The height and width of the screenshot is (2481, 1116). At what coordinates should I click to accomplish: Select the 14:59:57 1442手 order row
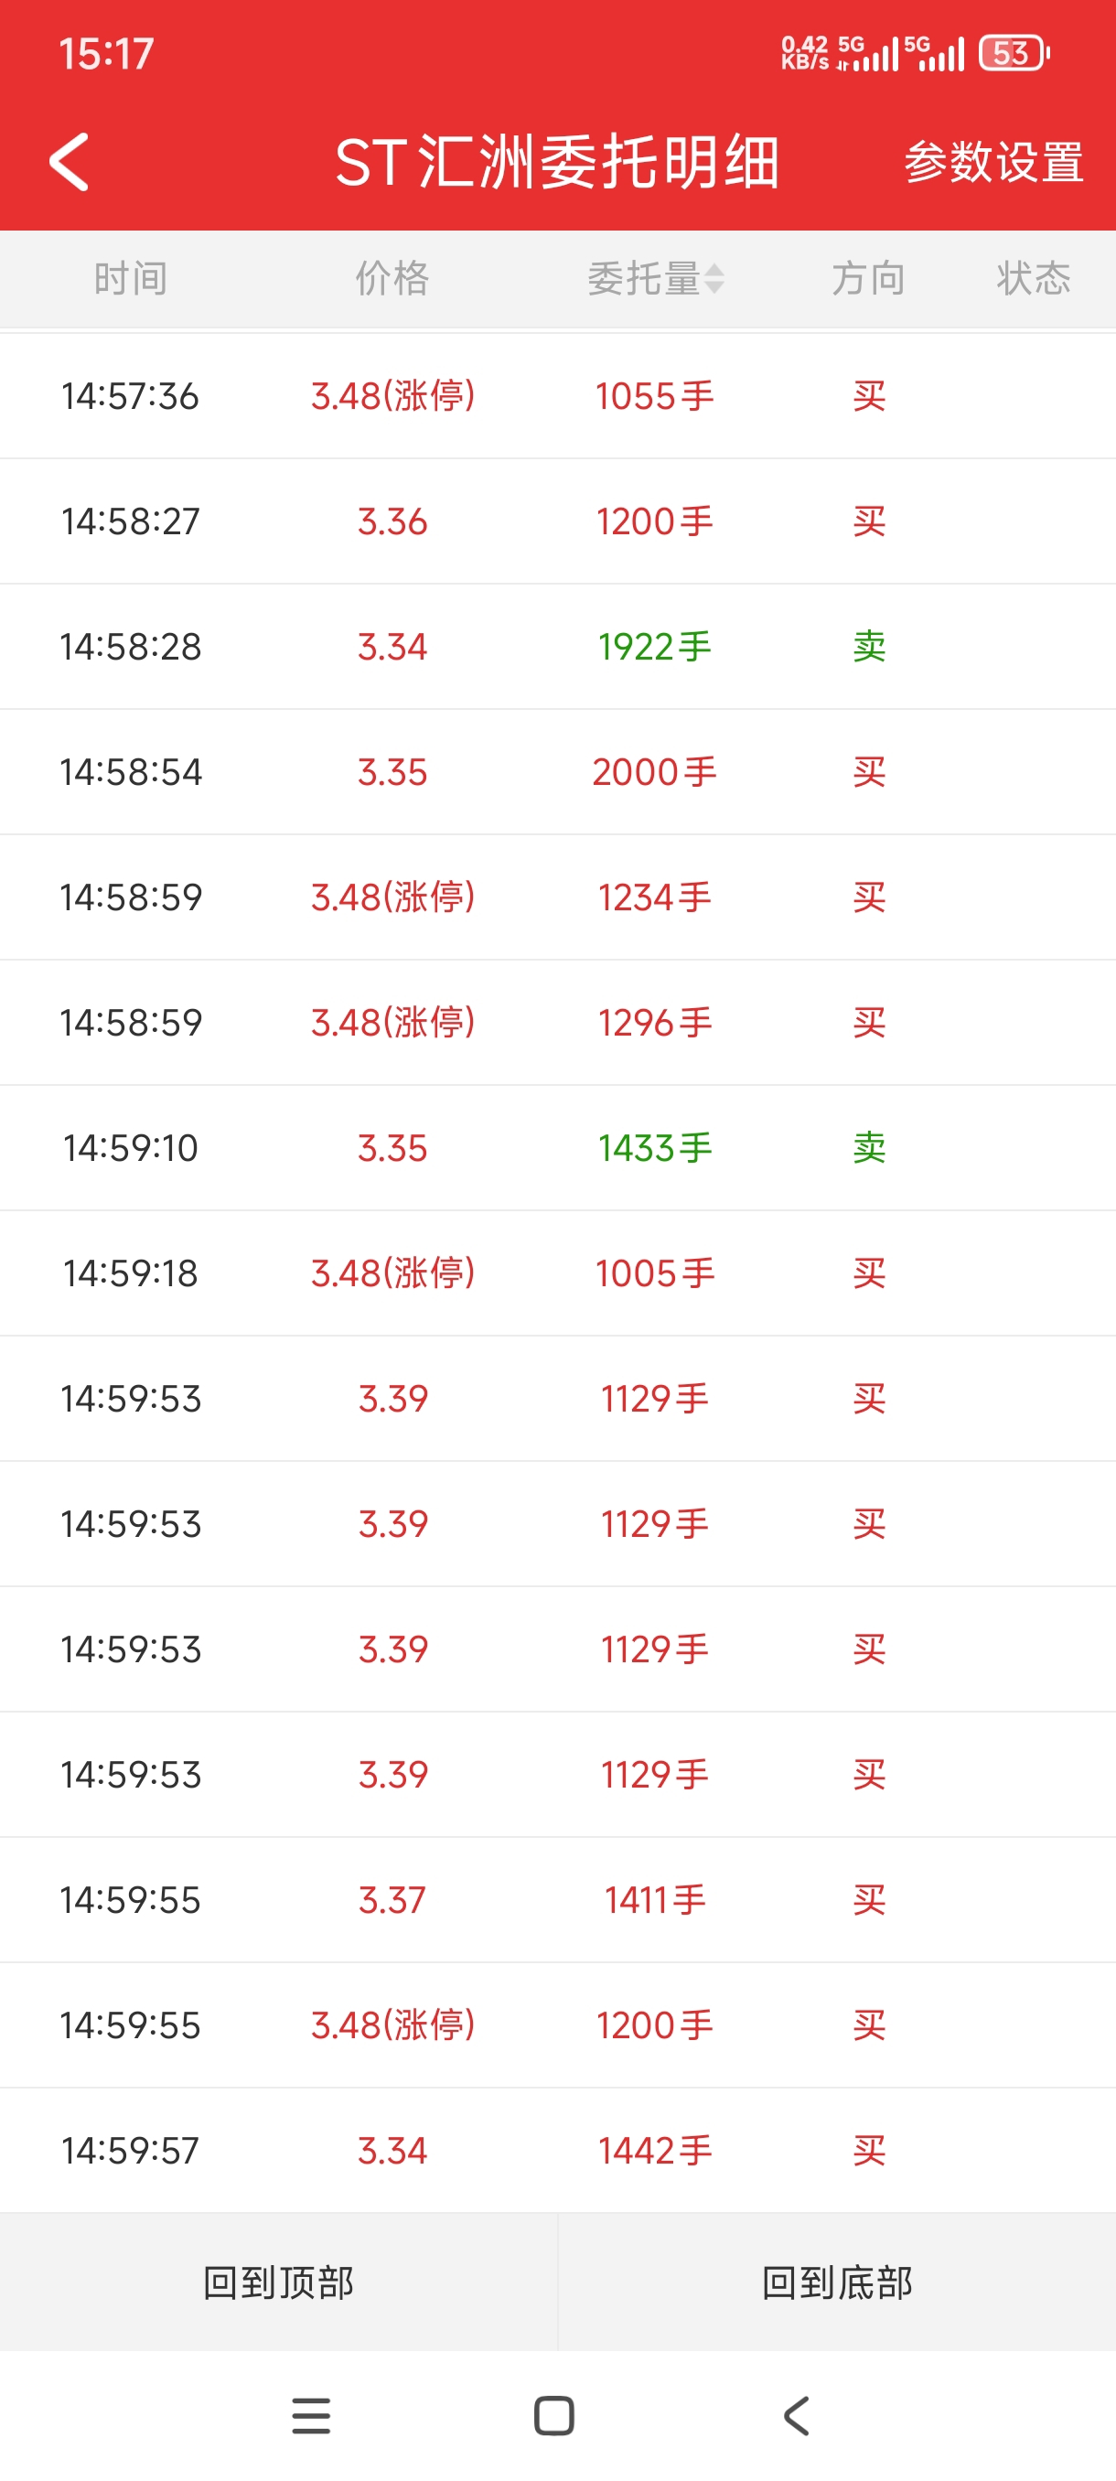557,2150
